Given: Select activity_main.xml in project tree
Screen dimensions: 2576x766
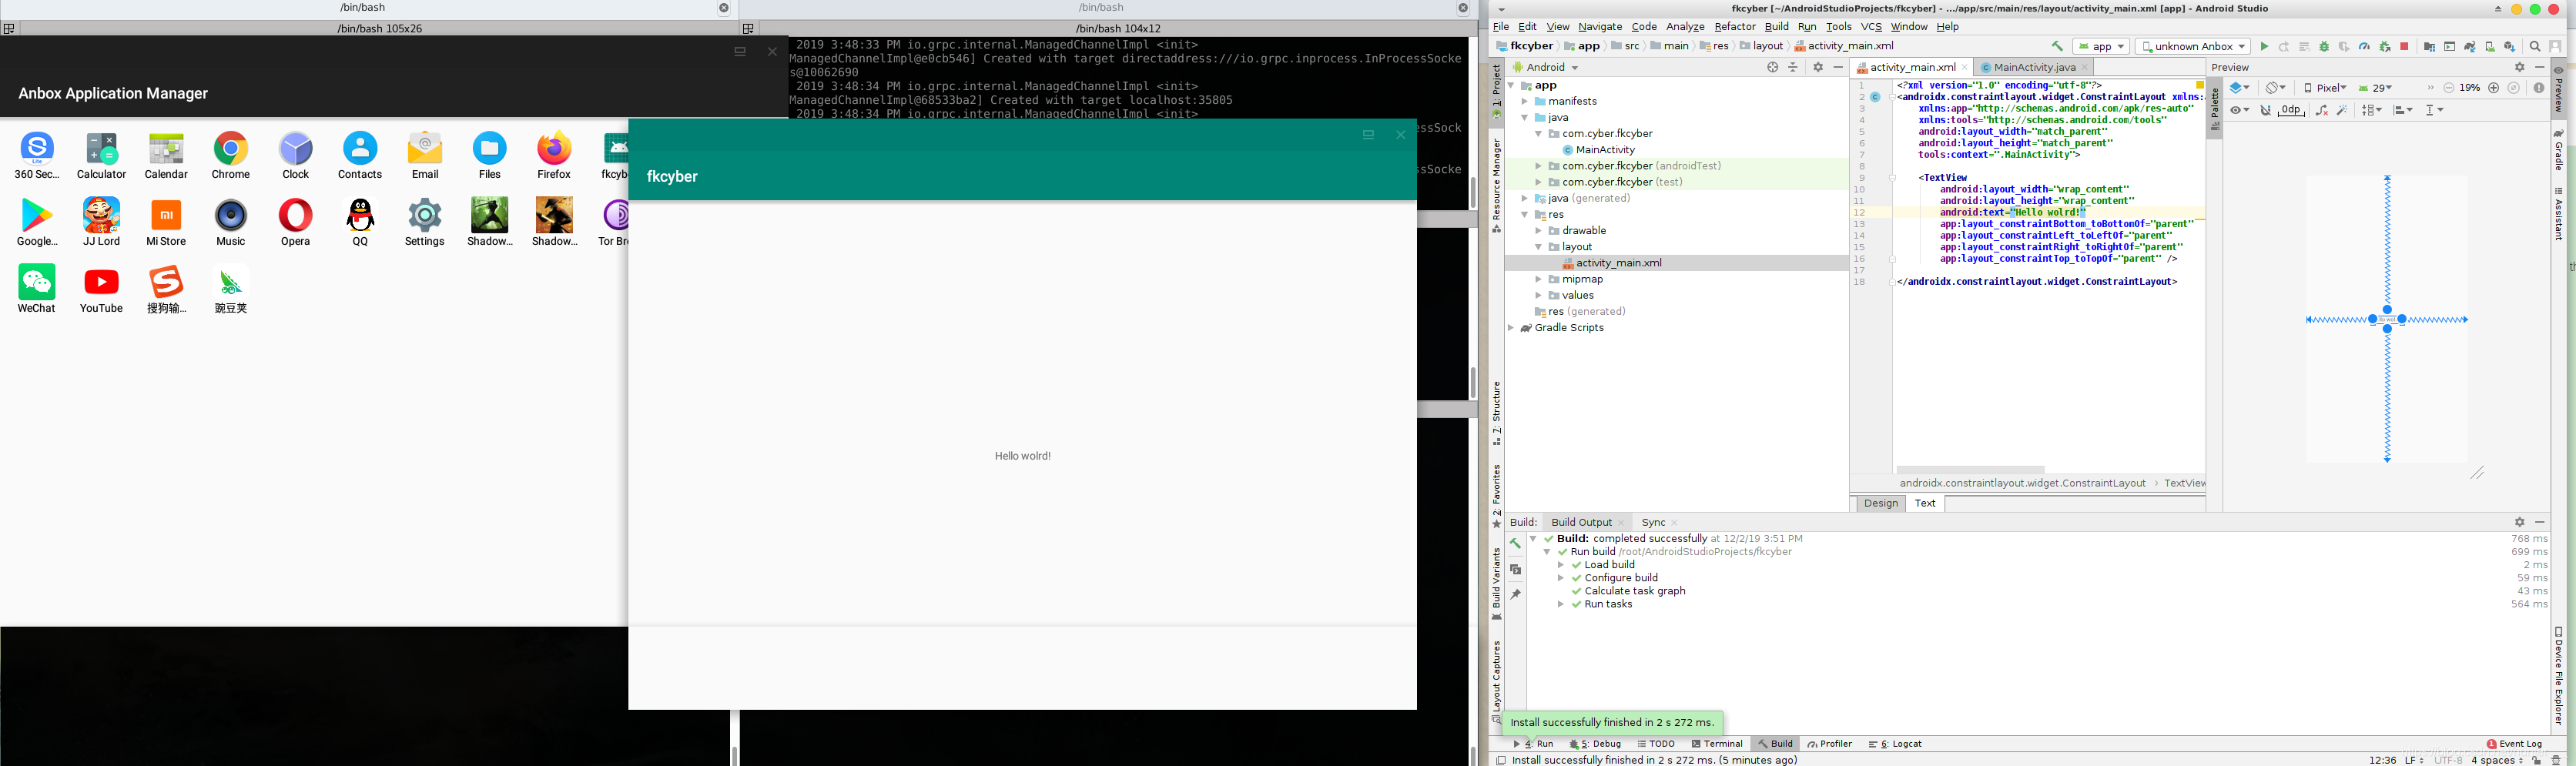Looking at the screenshot, I should (1619, 263).
